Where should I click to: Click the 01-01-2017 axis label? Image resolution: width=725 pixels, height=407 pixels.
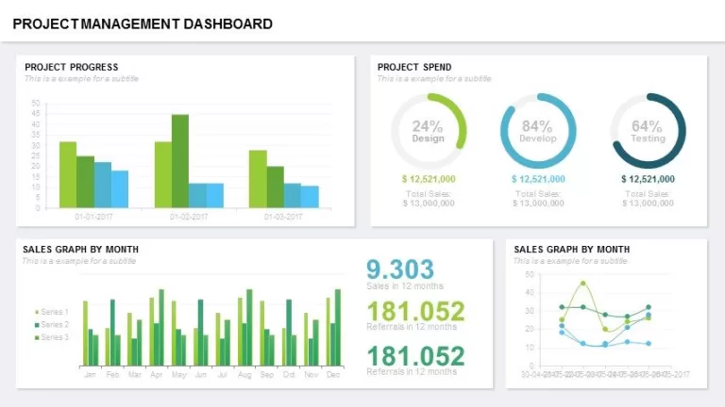[93, 217]
